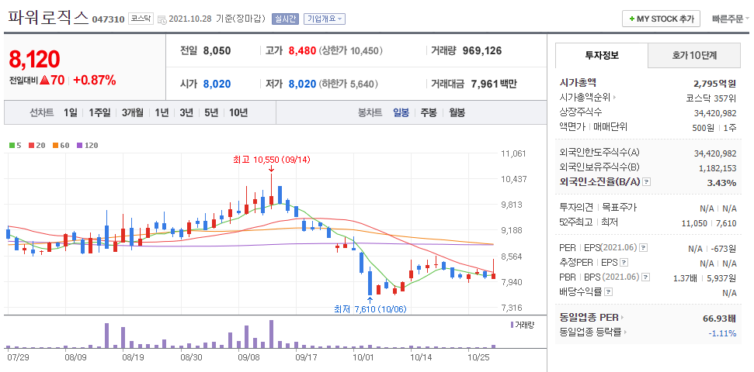The image size is (754, 372).
Task: Open the 빠른주문 dropdown
Action: click(x=731, y=19)
